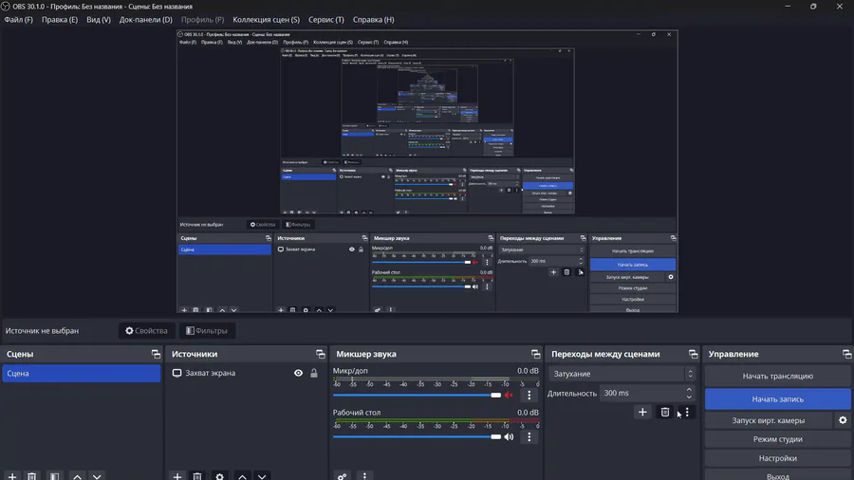
Task: Open virtual camera settings gear
Action: 843,420
